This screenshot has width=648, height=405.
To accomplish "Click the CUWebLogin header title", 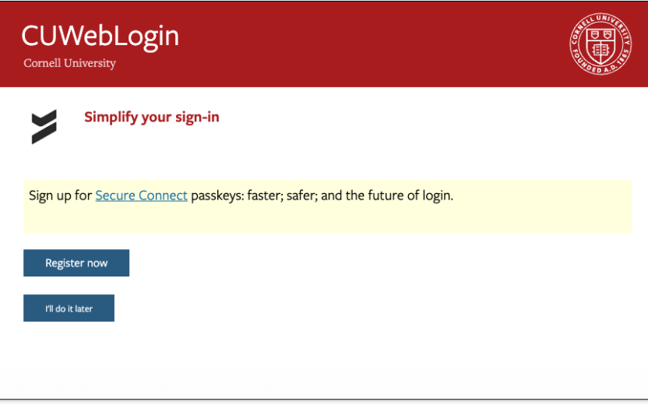I will pos(100,36).
